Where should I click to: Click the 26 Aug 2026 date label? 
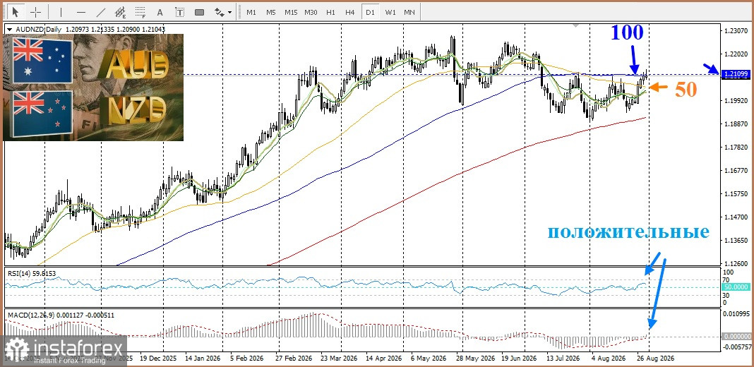[x=656, y=359]
